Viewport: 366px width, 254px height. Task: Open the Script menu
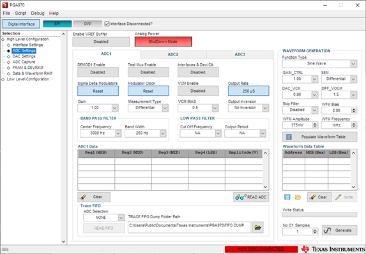21,13
